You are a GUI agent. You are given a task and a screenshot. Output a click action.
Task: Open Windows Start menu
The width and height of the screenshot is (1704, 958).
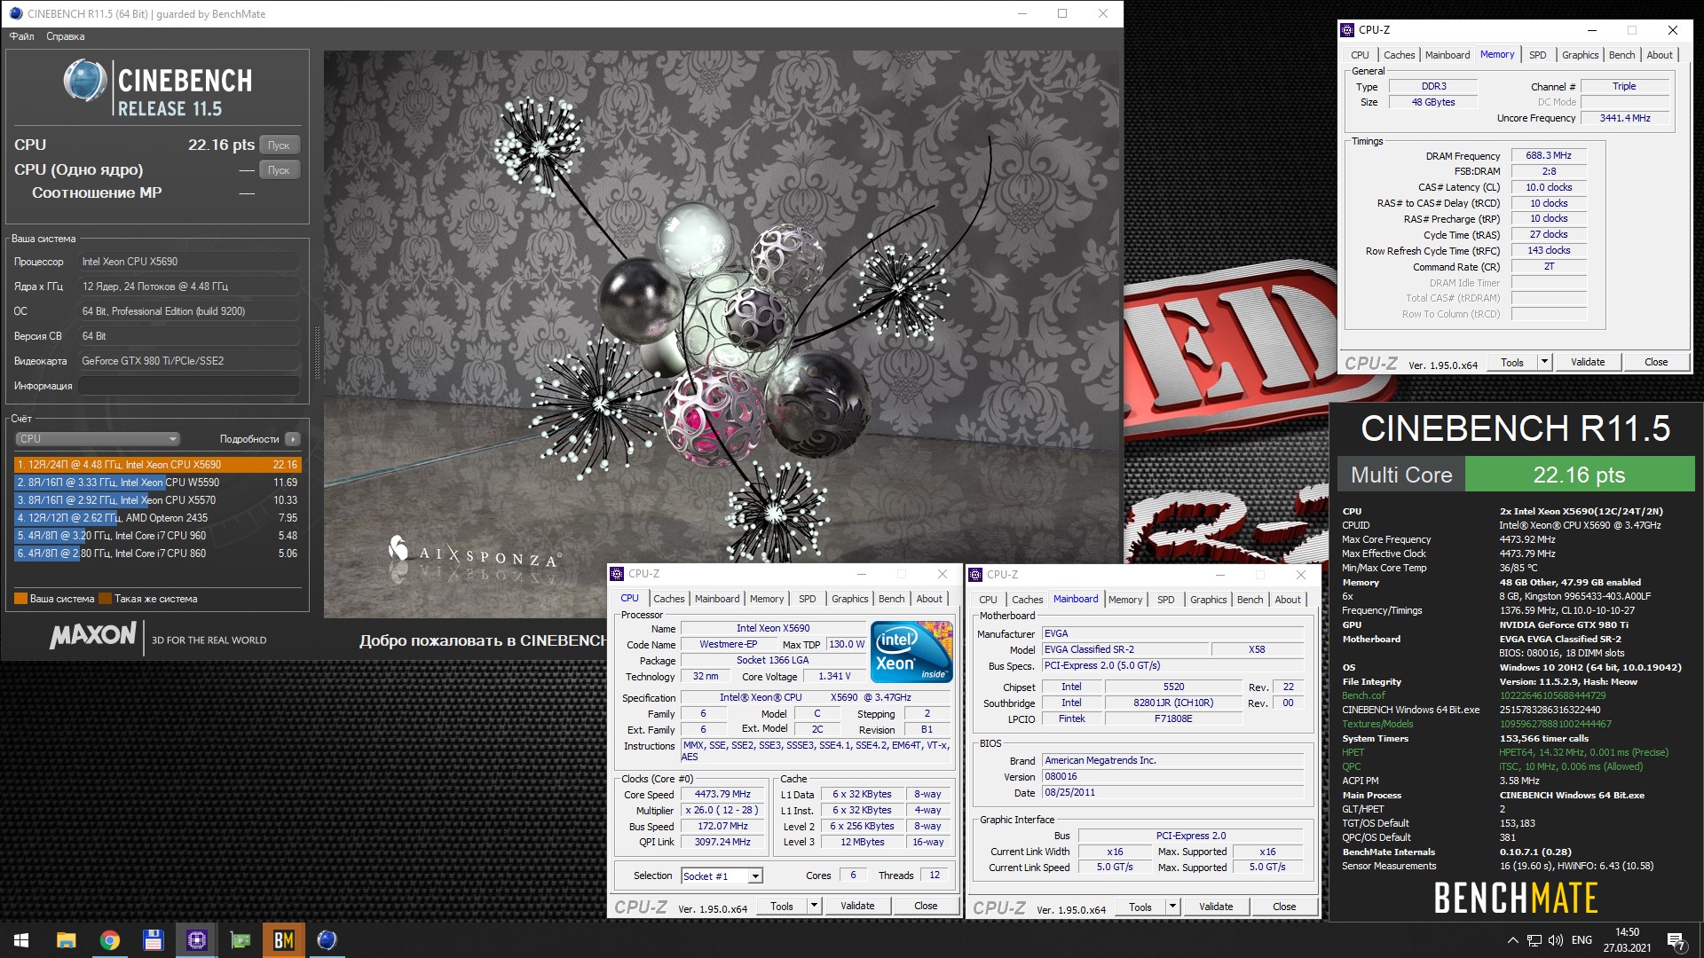[21, 940]
